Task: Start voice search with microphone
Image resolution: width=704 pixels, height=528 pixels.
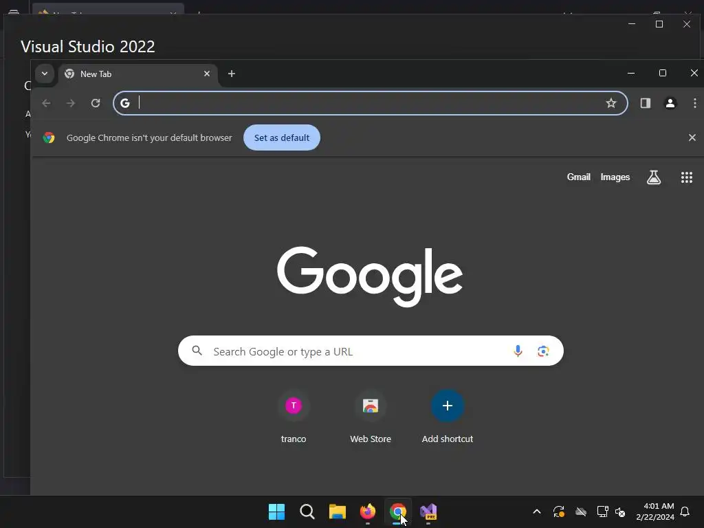Action: coord(518,351)
